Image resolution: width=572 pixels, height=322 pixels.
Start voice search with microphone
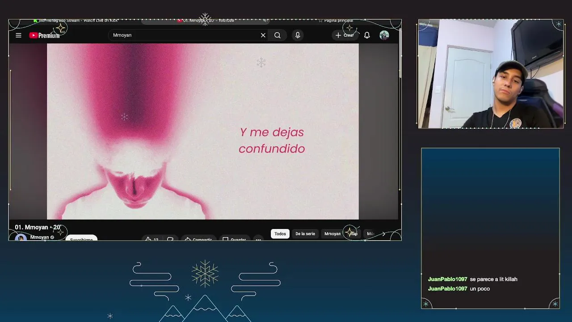(x=298, y=35)
